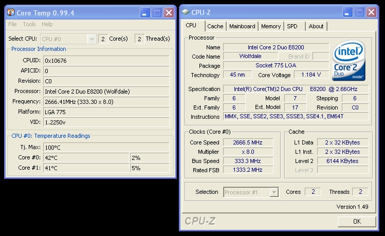Click Core #0 load value 2%
This screenshot has width=385, height=236.
tap(150, 158)
